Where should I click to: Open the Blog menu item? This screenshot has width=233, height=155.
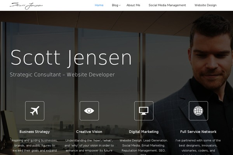[115, 5]
